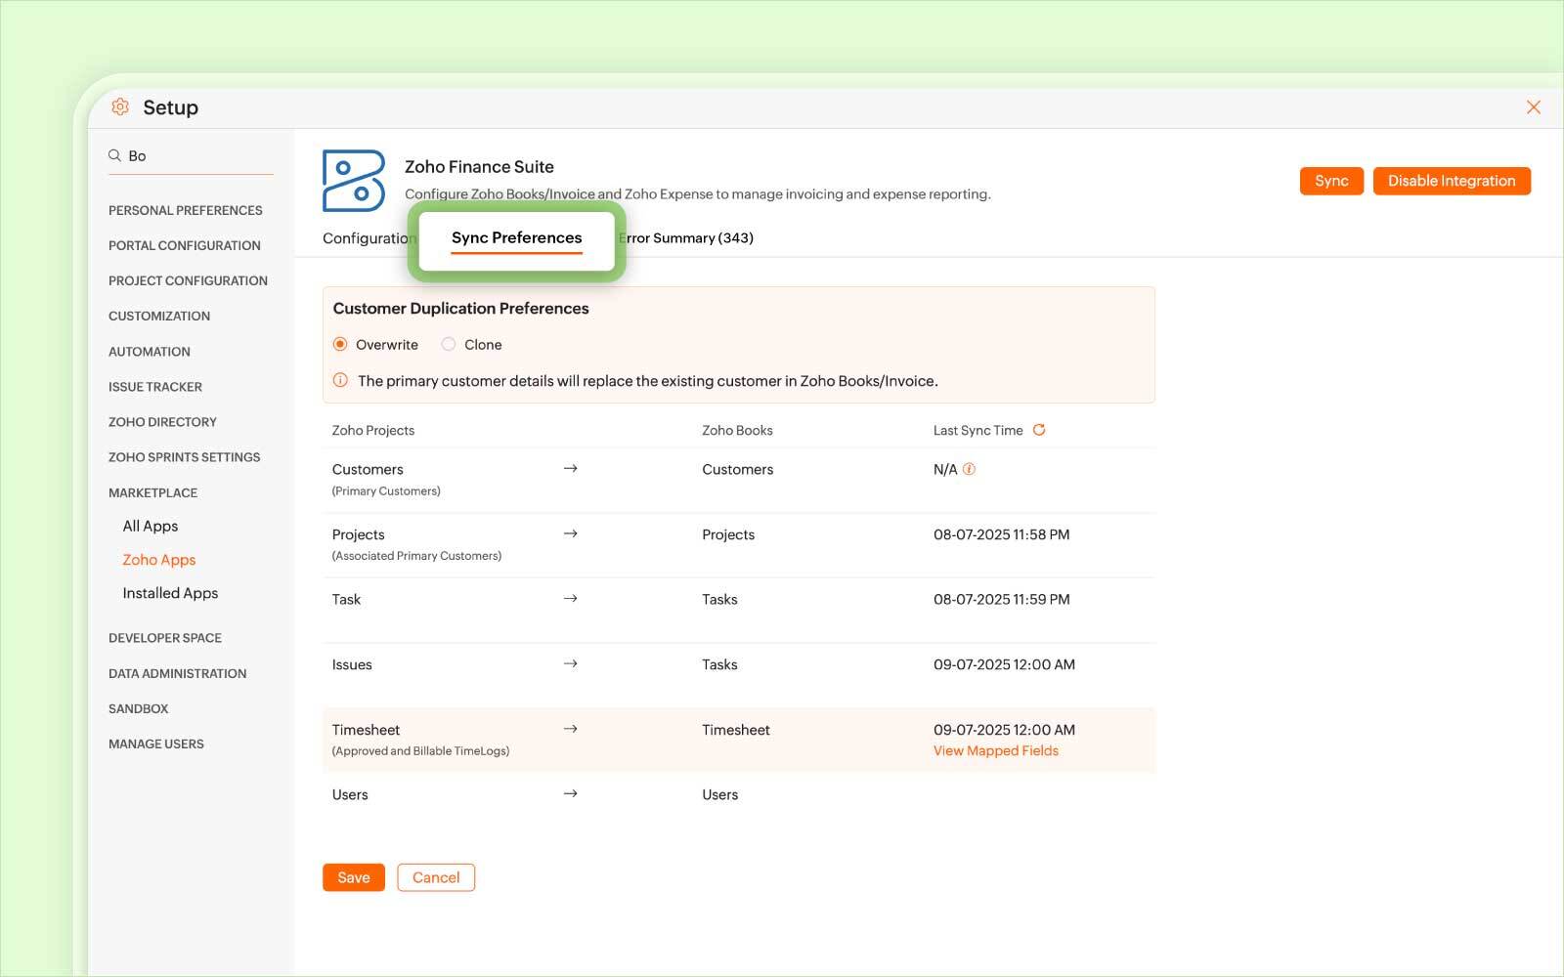Refresh Last Sync Time with the reload icon

(x=1039, y=430)
